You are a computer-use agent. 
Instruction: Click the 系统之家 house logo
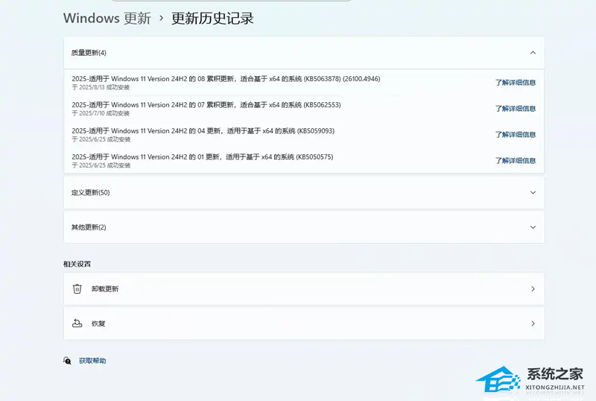pyautogui.click(x=495, y=380)
